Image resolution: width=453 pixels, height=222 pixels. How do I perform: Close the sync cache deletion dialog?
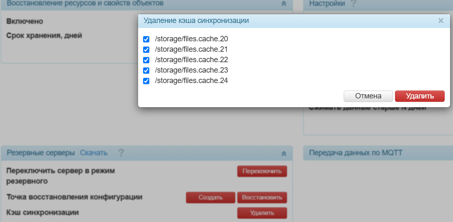[440, 20]
